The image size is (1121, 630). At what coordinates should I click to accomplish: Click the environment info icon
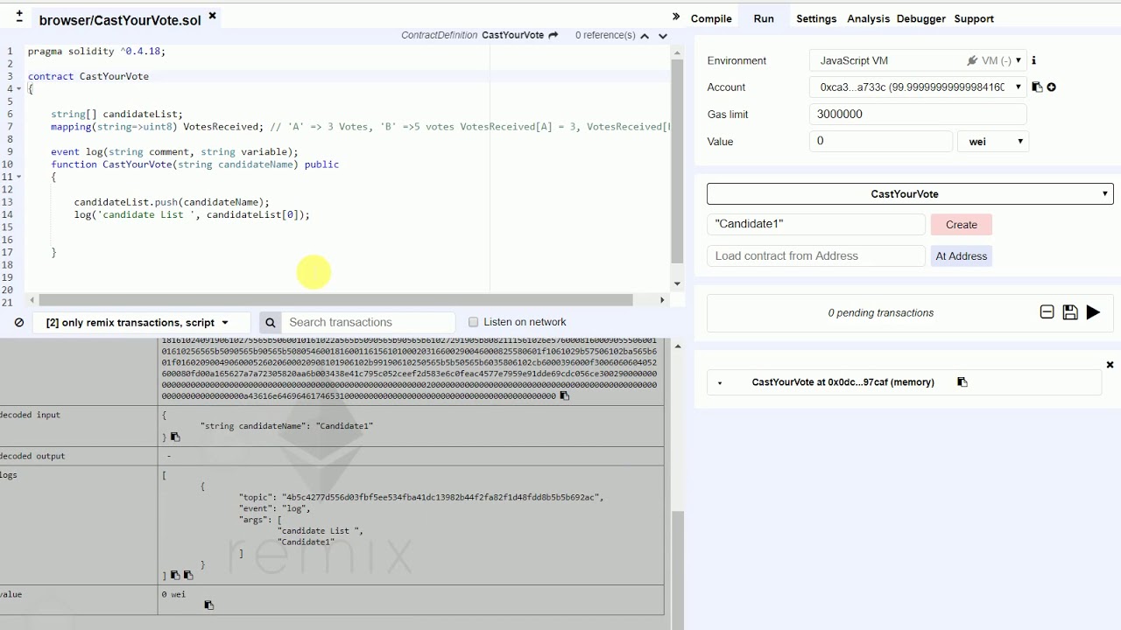tap(1033, 60)
